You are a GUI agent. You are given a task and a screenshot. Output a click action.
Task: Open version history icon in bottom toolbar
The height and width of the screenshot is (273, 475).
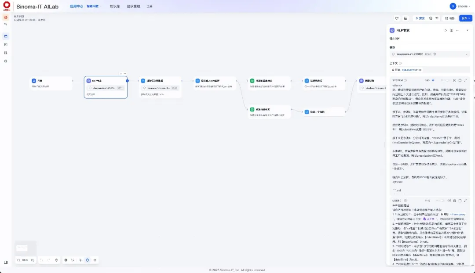57,260
